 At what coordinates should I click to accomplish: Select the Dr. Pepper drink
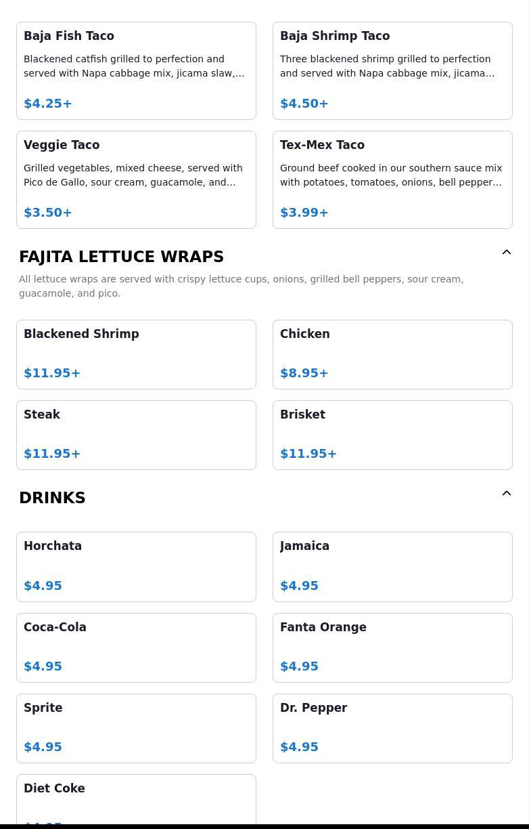392,728
